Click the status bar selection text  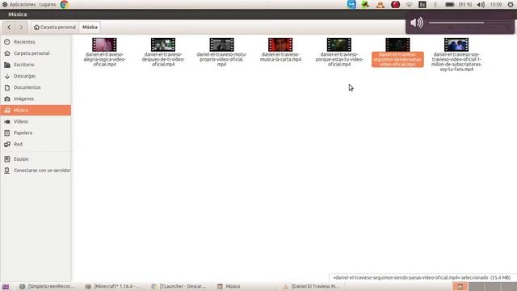pyautogui.click(x=422, y=278)
